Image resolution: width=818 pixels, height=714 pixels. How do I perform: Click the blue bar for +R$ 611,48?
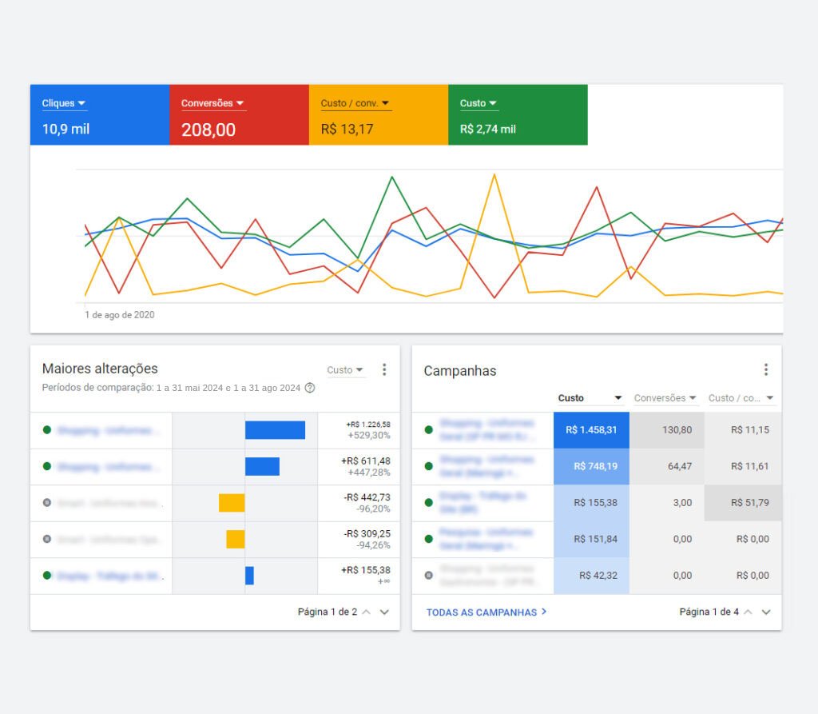tap(262, 466)
